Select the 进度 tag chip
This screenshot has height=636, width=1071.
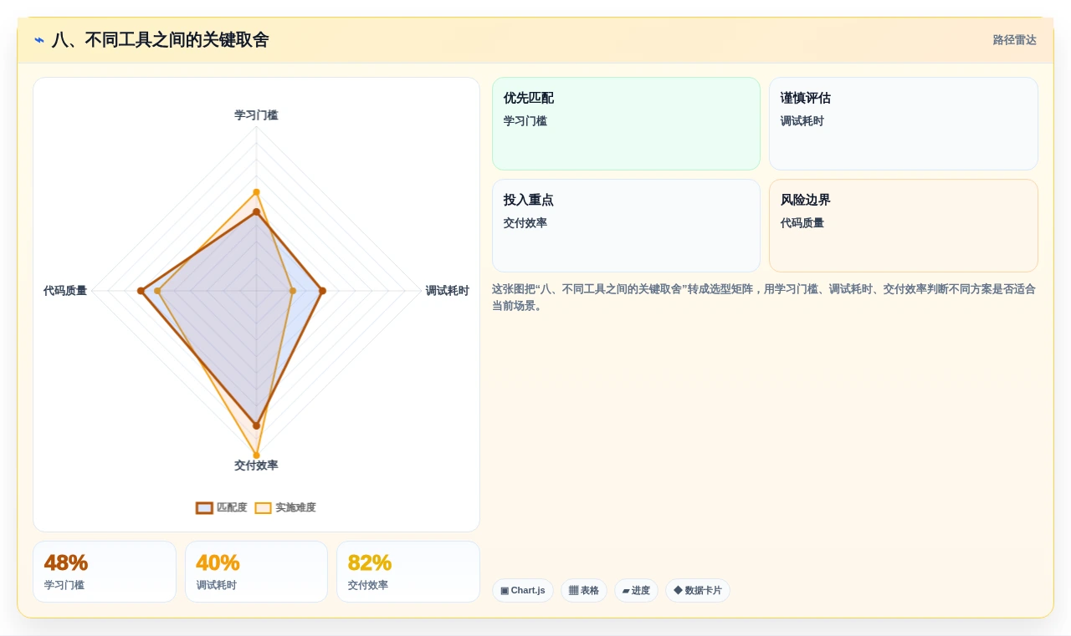coord(636,590)
